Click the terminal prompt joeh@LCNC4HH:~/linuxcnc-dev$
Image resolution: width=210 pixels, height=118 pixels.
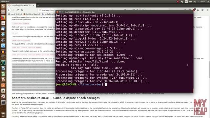pyautogui.click(x=79, y=85)
